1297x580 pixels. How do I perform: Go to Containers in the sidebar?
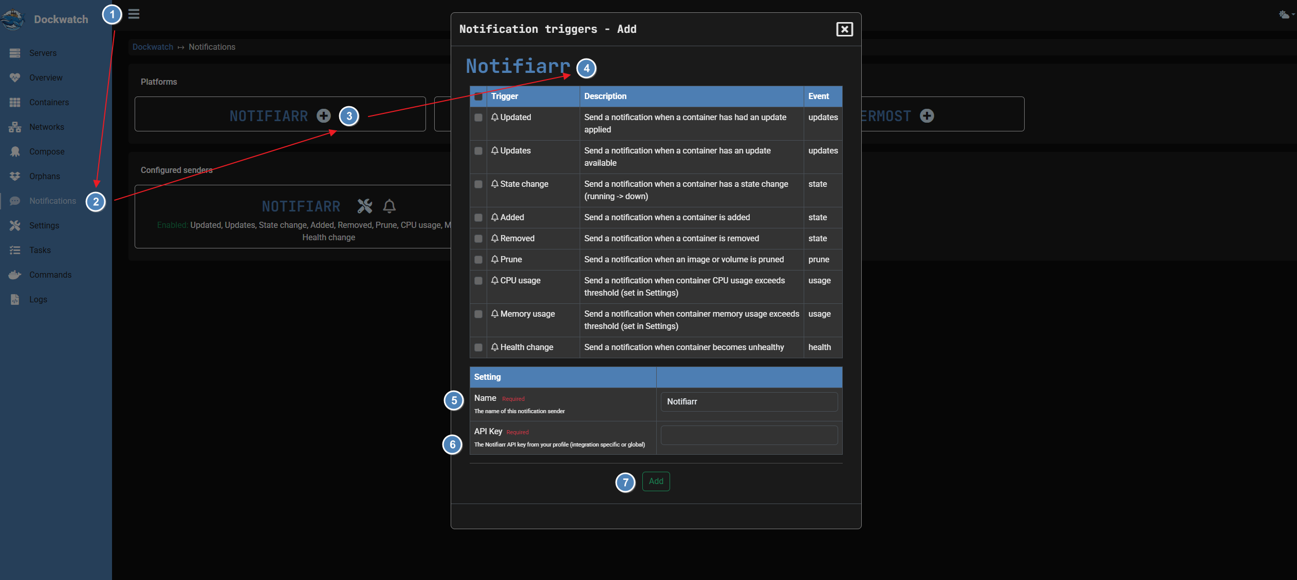pos(49,102)
